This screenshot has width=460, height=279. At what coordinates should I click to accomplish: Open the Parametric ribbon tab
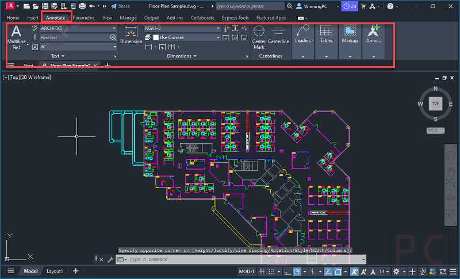[x=83, y=18]
